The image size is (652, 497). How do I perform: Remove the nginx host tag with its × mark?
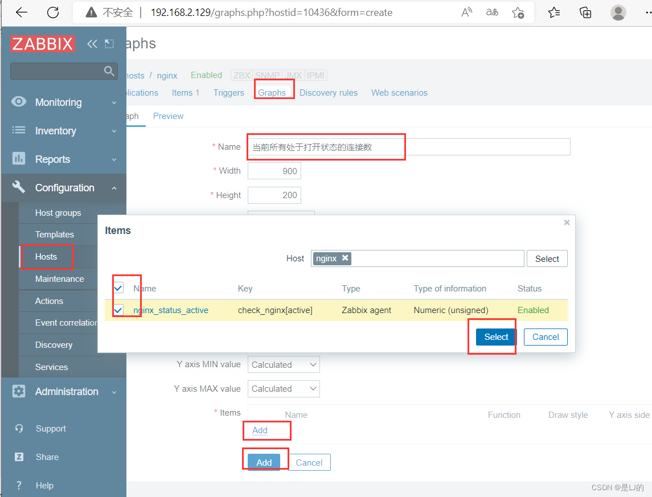[x=346, y=258]
